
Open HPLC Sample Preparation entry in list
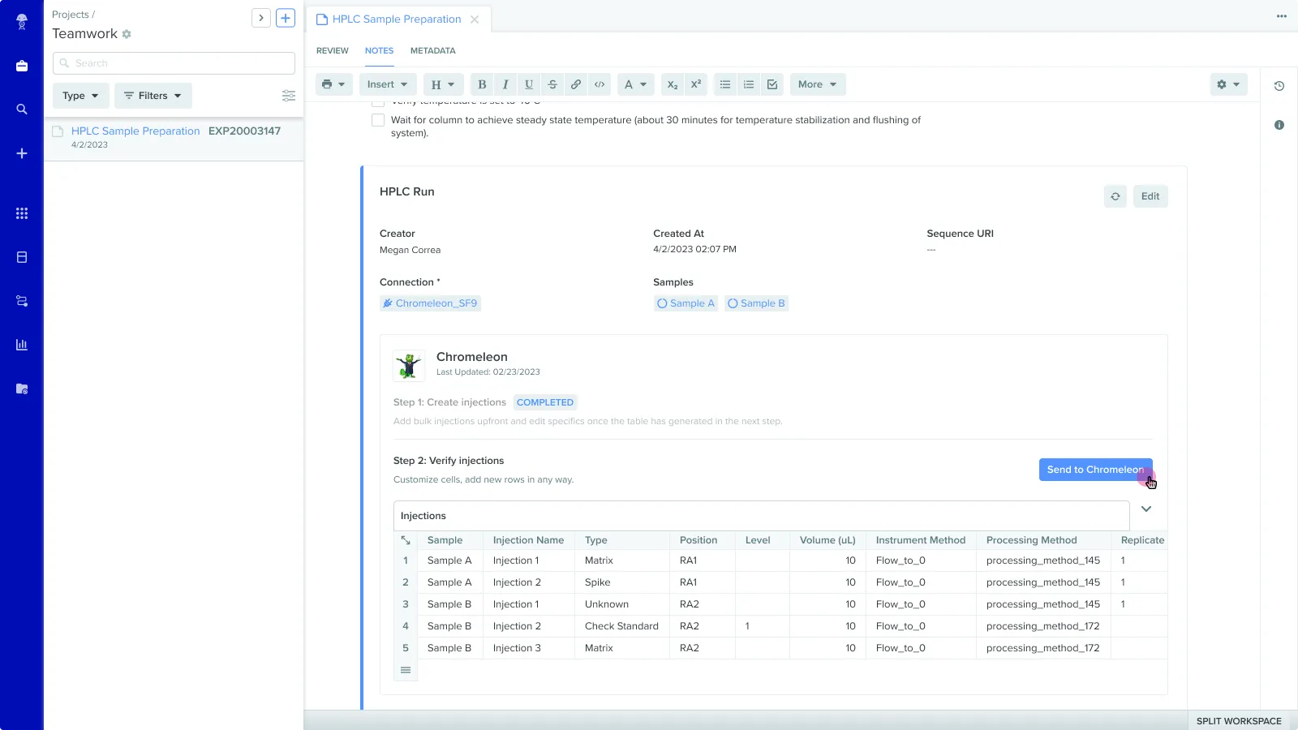coord(135,131)
